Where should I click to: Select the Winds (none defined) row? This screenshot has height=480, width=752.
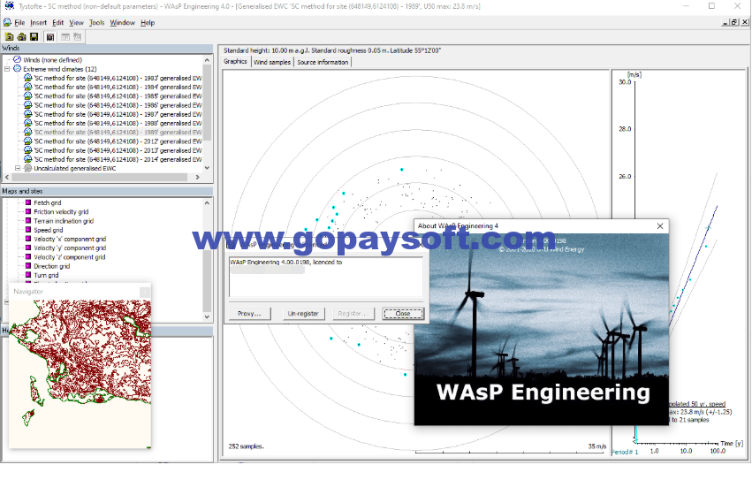pyautogui.click(x=52, y=60)
